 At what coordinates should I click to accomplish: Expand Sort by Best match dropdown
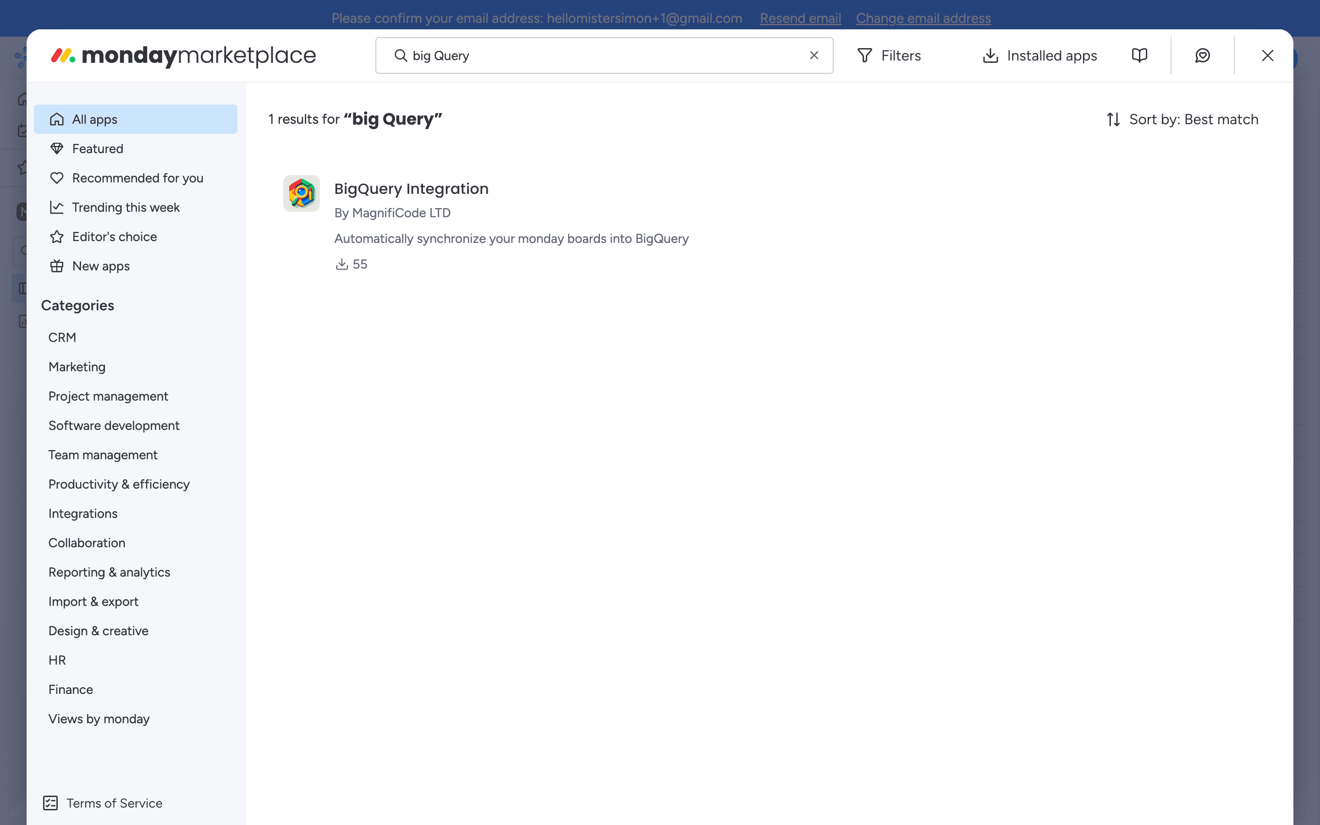(x=1182, y=120)
